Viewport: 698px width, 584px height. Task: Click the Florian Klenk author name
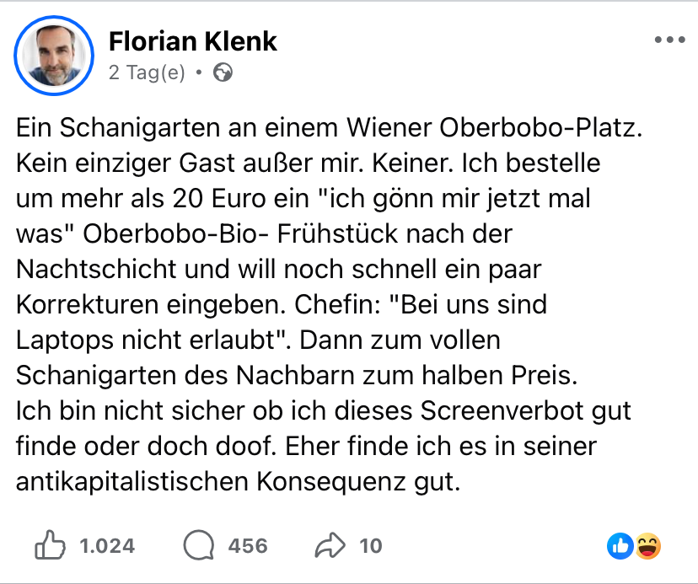(x=193, y=41)
